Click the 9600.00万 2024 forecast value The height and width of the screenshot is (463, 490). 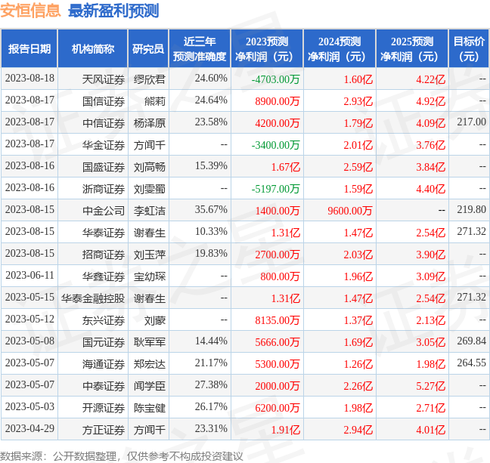click(x=350, y=211)
